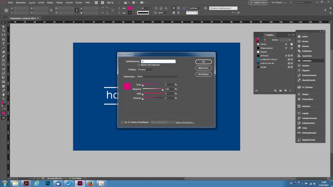Select the Note tool
This screenshot has height=187, width=333.
tap(3, 86)
